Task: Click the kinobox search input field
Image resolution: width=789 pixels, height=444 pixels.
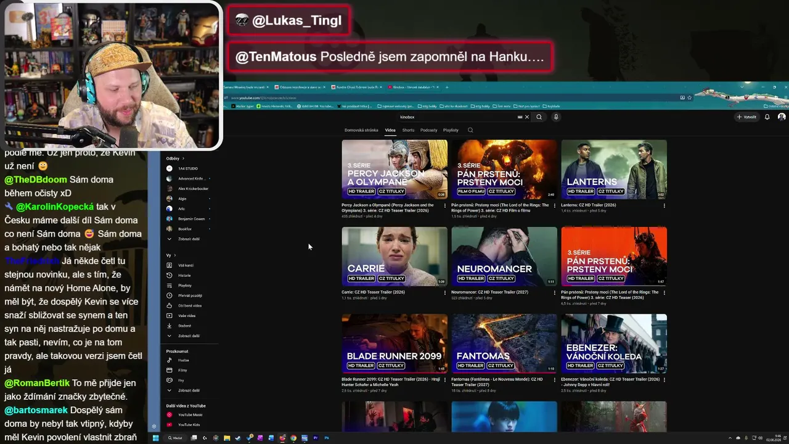Action: (x=457, y=117)
